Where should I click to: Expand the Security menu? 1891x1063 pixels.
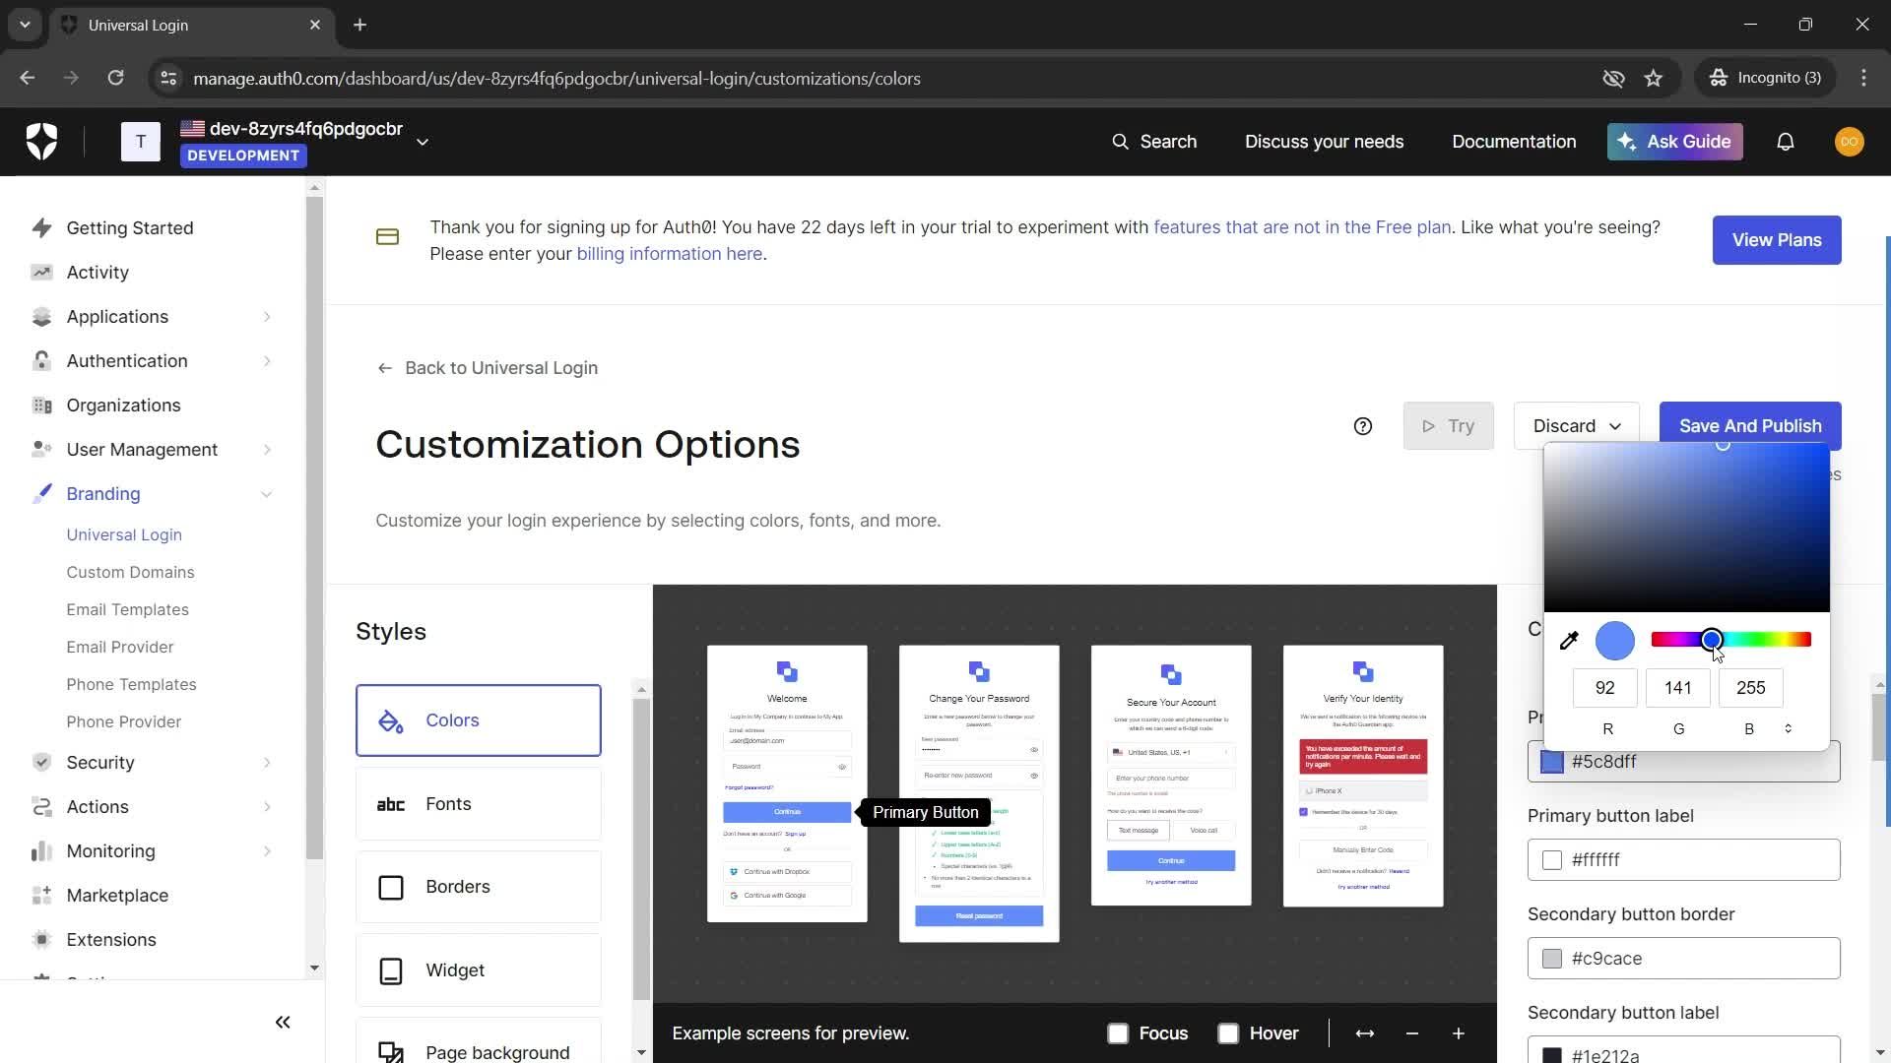[267, 763]
